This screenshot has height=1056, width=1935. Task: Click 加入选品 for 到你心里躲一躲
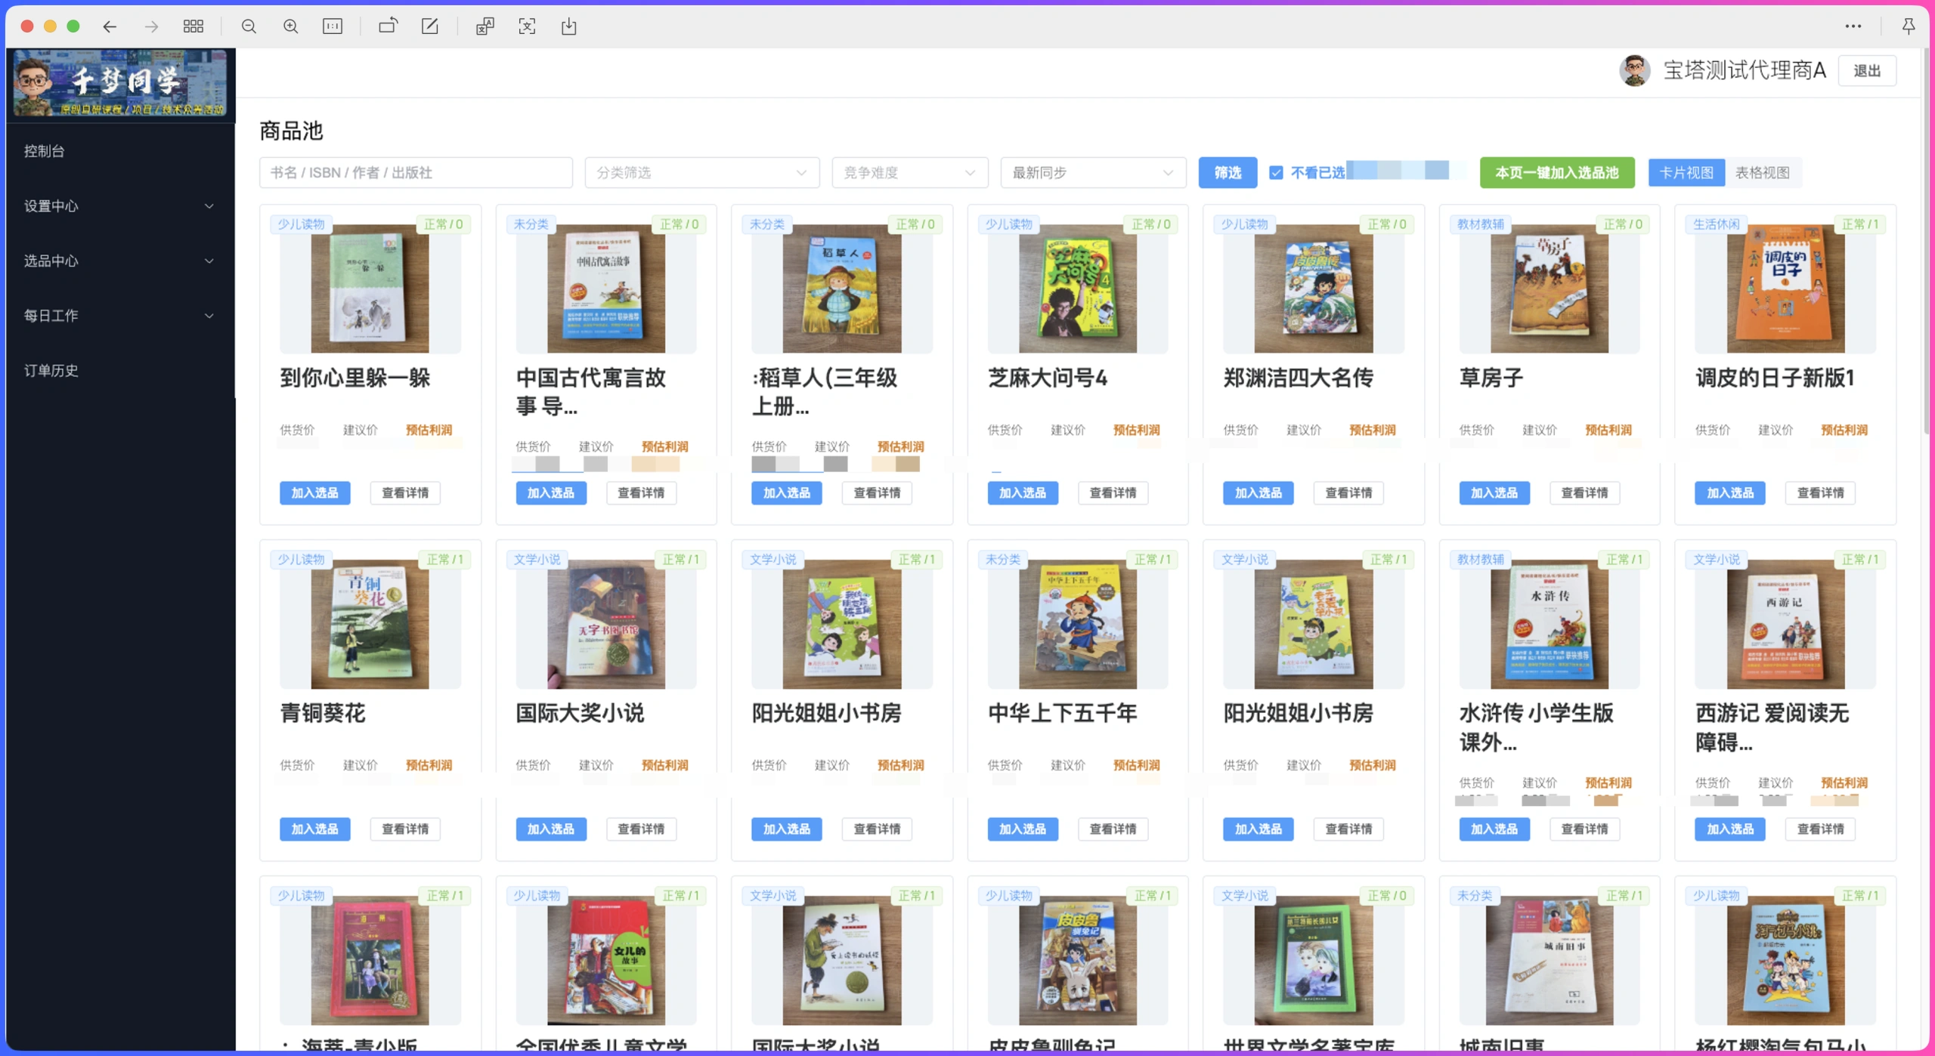pos(315,493)
